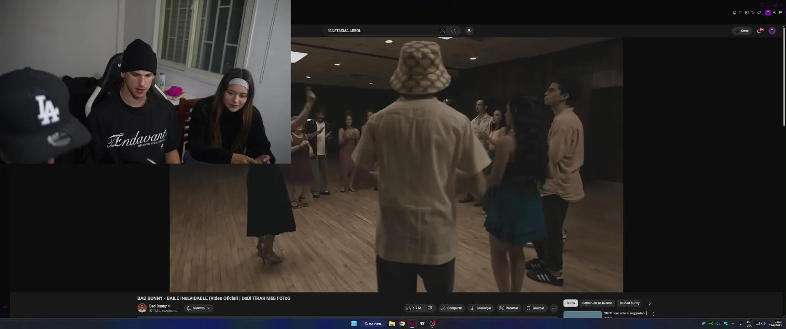The image size is (786, 329).
Task: Click the Búsqueda taskbar search box
Action: (373, 324)
